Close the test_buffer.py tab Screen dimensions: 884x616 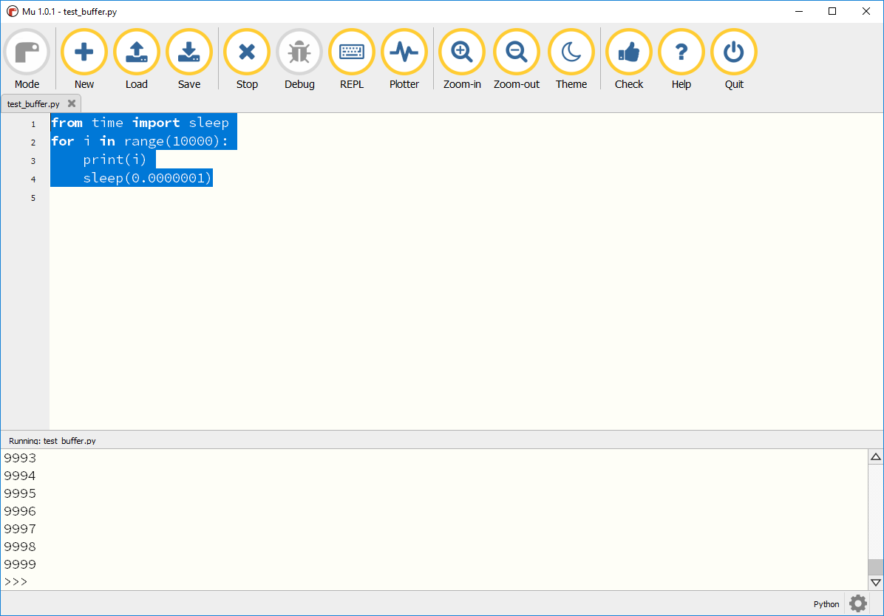tap(71, 103)
